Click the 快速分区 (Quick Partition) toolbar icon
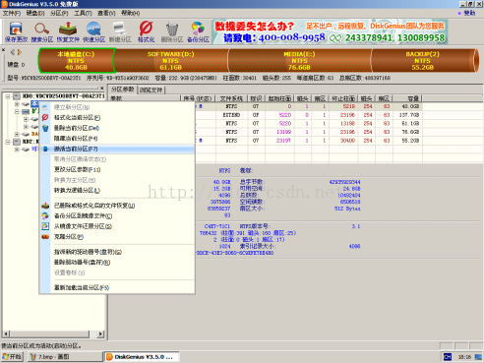The width and height of the screenshot is (484, 363). (93, 32)
